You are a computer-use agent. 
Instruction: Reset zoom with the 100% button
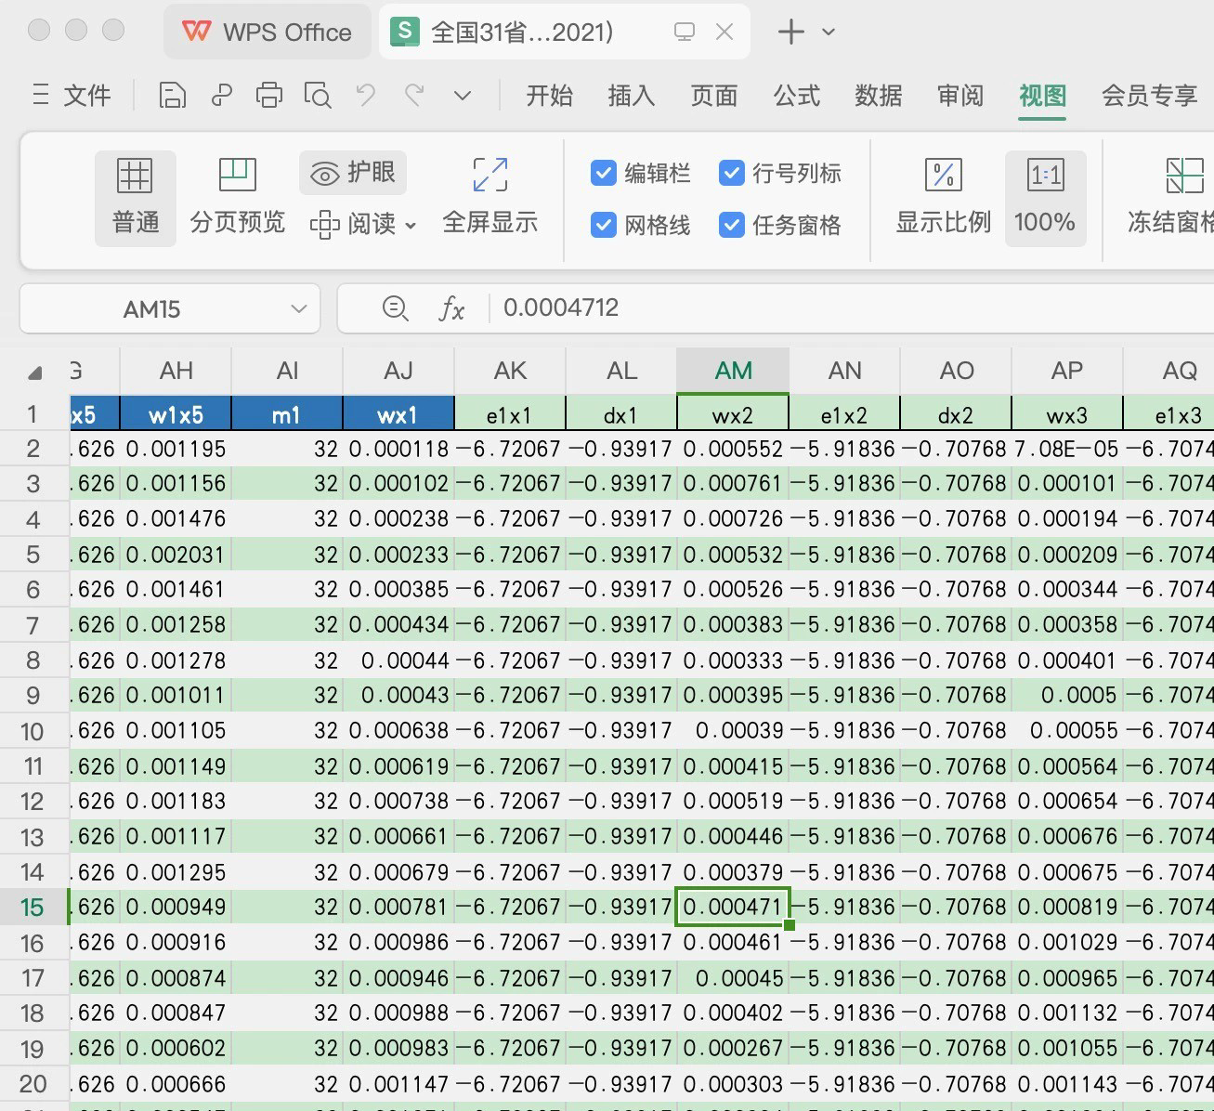1045,197
